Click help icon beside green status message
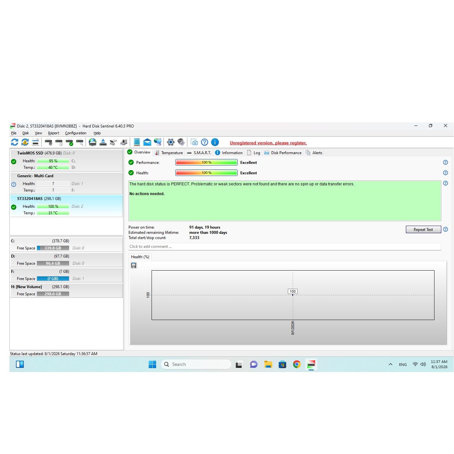 click(x=446, y=183)
